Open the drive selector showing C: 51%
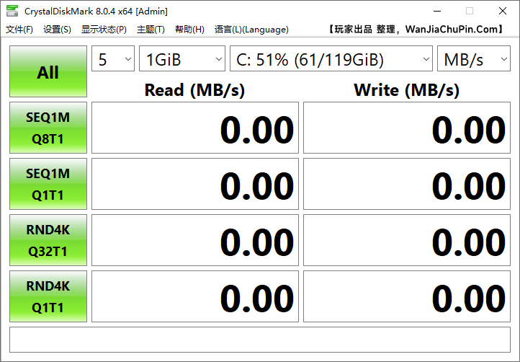Viewport: 520px width, 362px height. (x=331, y=58)
